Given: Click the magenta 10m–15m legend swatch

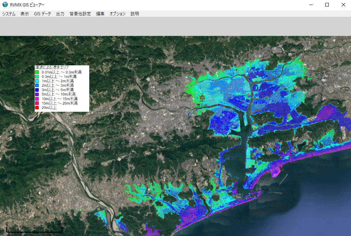Looking at the screenshot, I should coord(37,99).
